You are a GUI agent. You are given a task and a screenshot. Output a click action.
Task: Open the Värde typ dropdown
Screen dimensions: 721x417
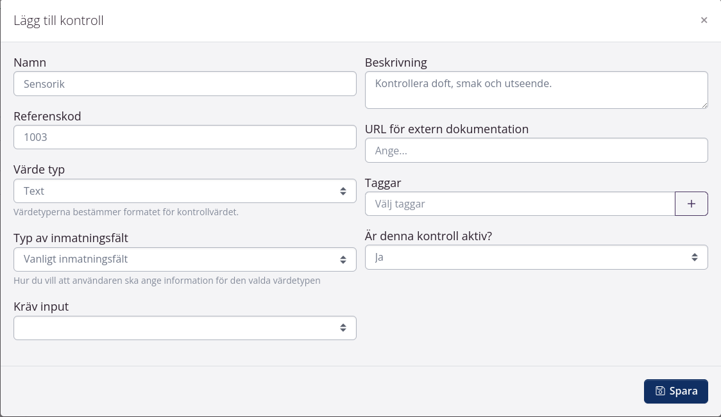point(185,191)
